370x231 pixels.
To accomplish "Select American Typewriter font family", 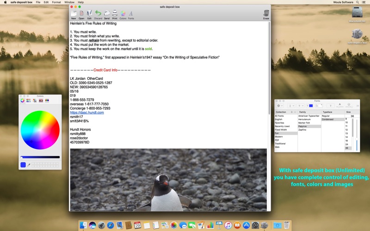I will pos(309,116).
